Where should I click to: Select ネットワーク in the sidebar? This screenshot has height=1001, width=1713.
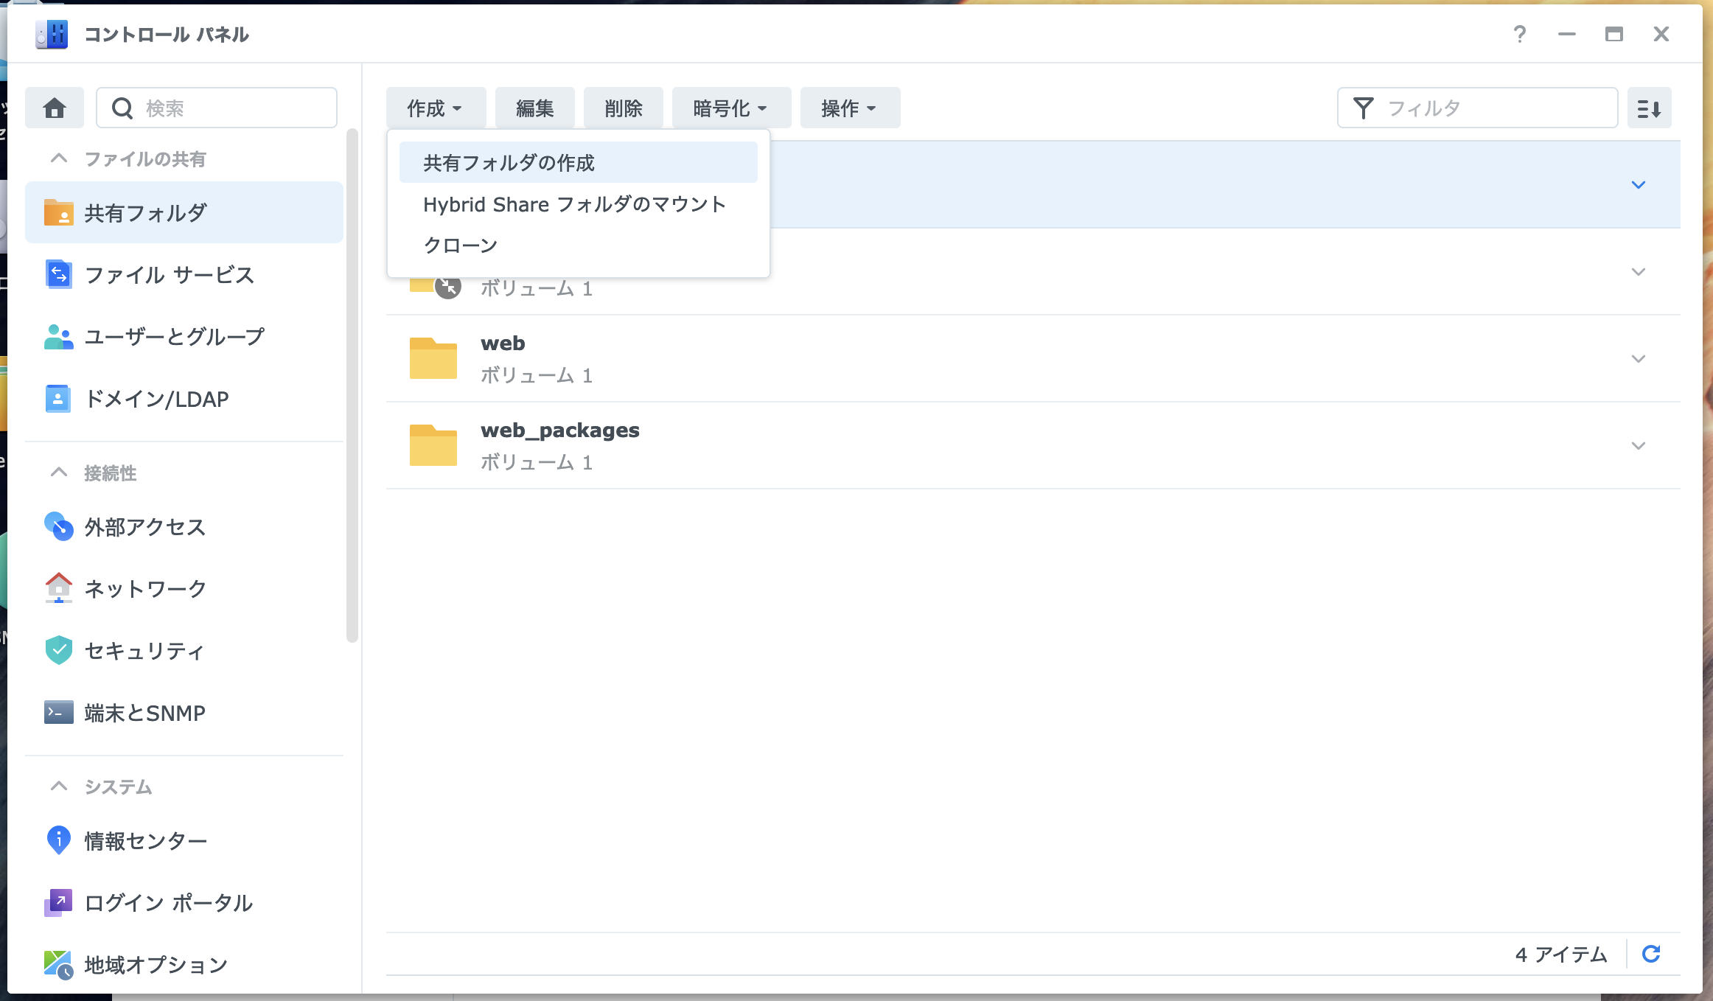point(144,588)
